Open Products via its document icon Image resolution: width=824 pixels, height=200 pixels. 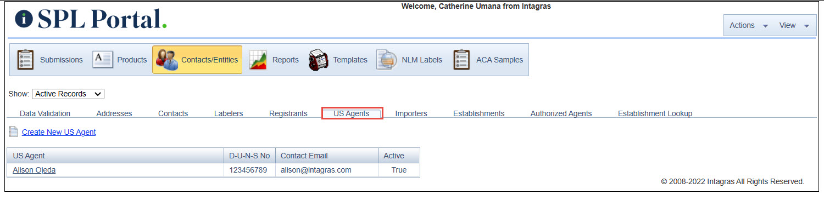(x=102, y=60)
